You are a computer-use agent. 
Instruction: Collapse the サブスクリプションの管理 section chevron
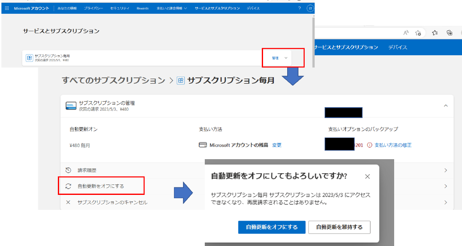click(446, 106)
